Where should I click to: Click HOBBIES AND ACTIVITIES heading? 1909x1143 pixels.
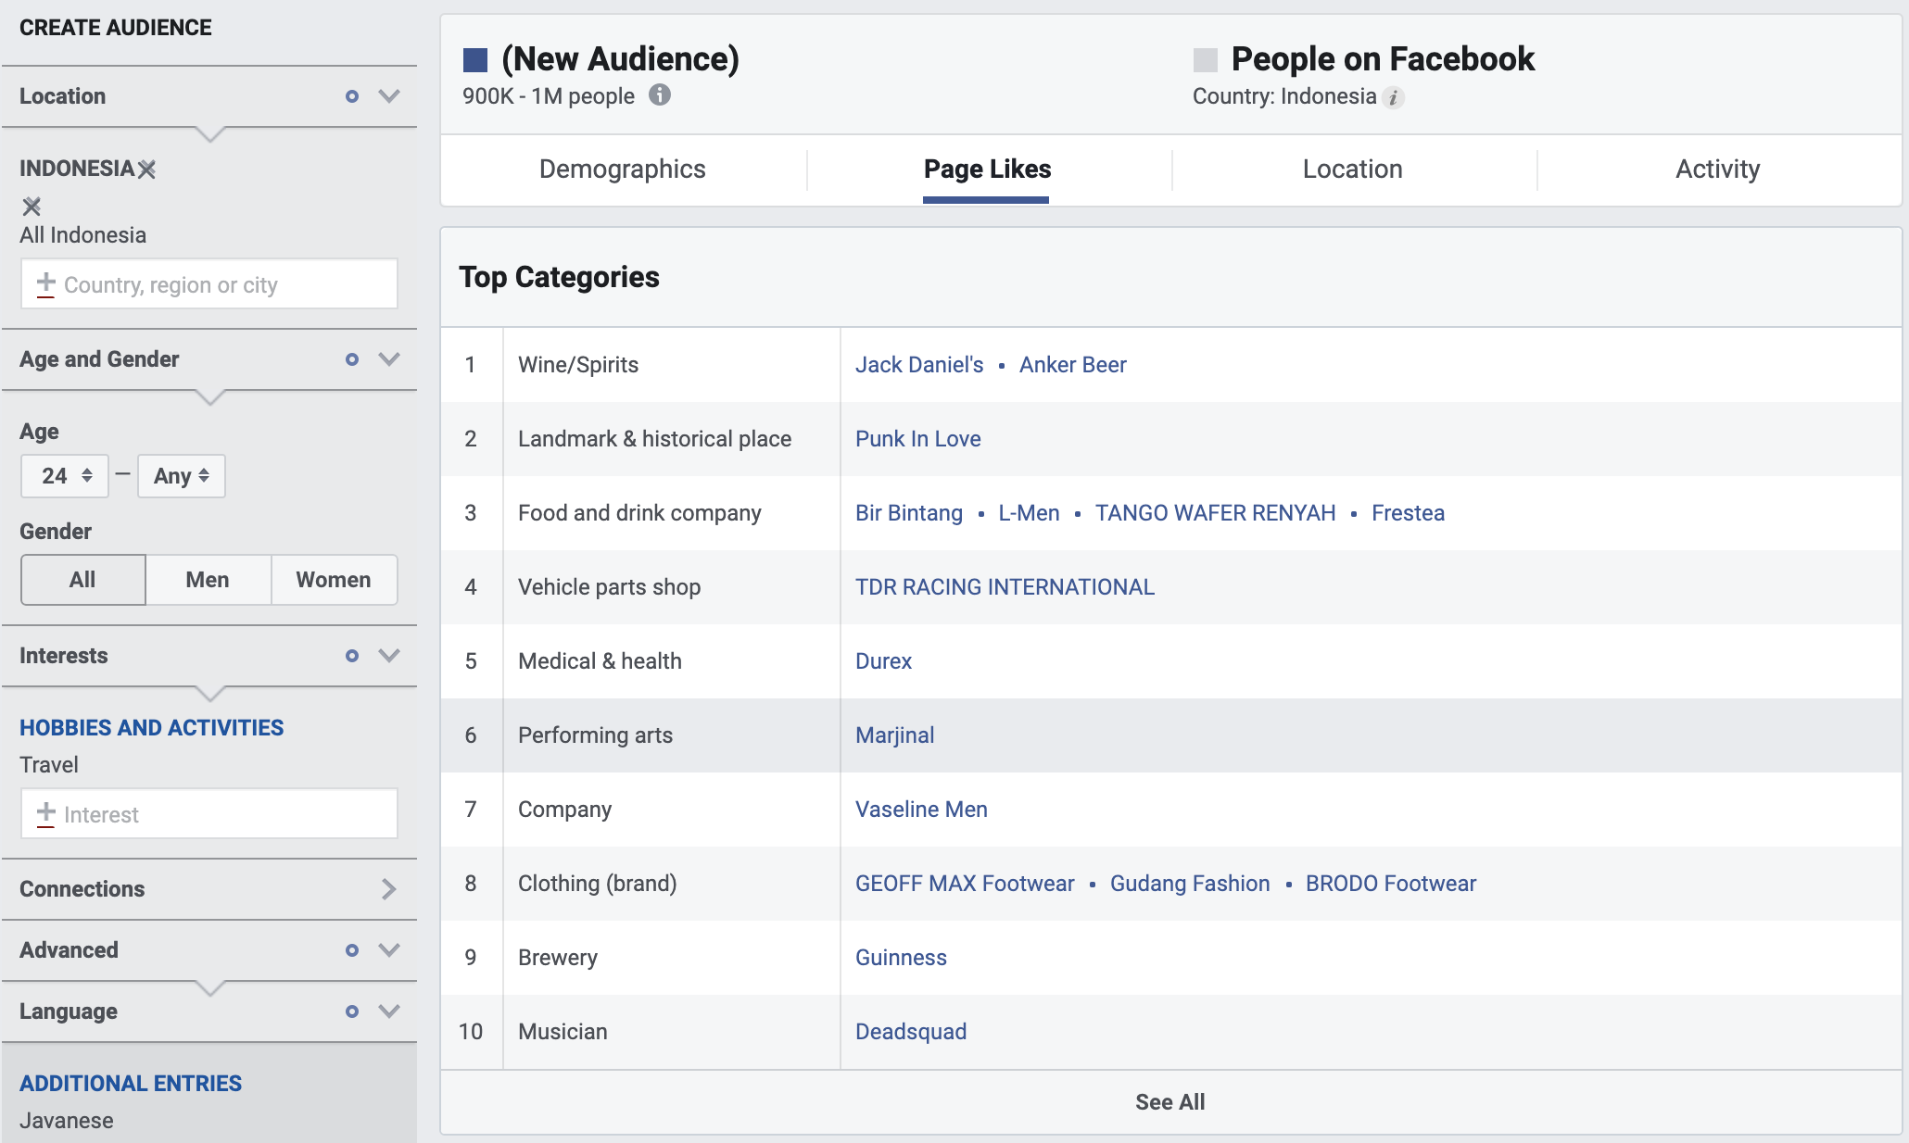(x=152, y=728)
